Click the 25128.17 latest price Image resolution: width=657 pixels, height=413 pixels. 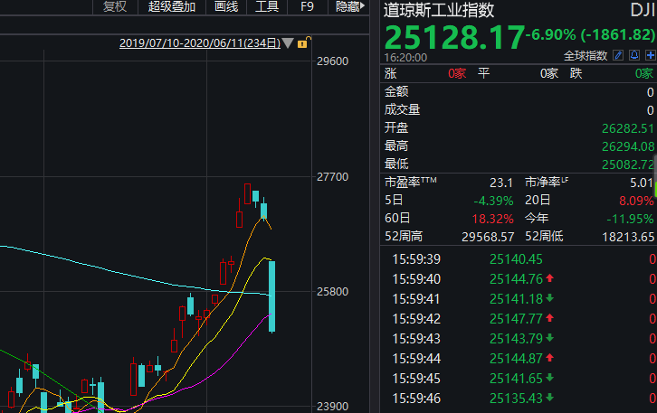pos(454,38)
